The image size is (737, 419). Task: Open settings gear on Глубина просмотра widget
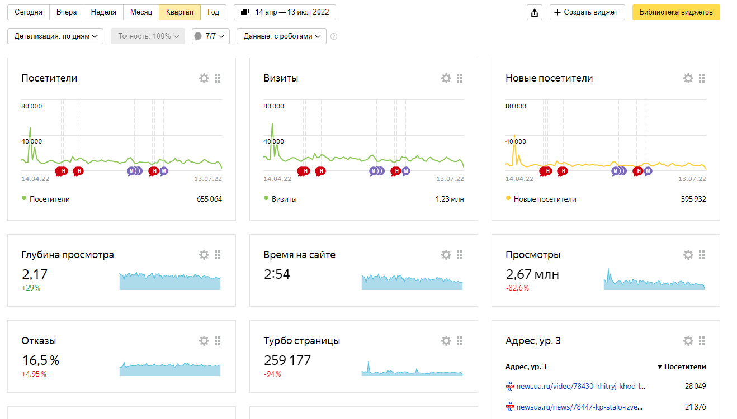204,255
